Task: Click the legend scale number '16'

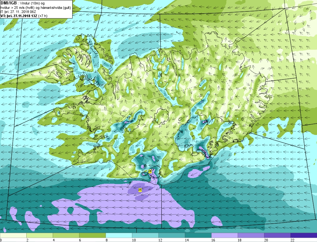Action: pyautogui.click(x=213, y=240)
